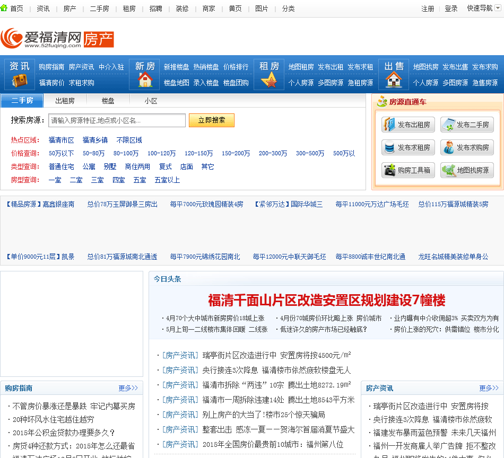Open the 龙旺名城精美装修单身公 listing
This screenshot has height=458, width=504.
pos(453,257)
